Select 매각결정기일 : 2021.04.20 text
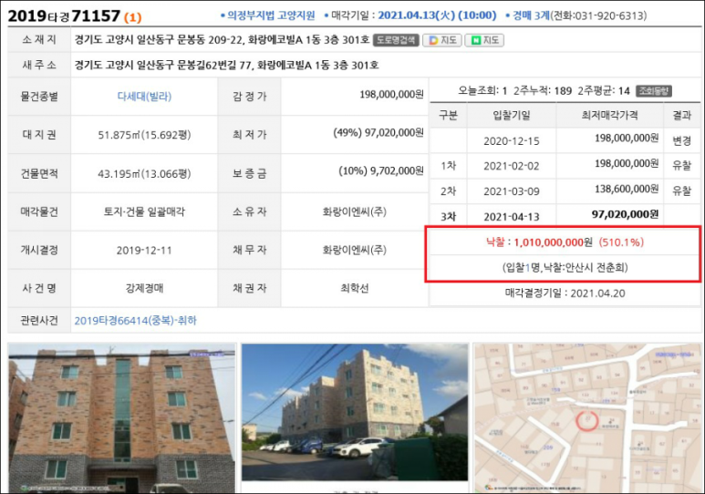 (x=565, y=293)
